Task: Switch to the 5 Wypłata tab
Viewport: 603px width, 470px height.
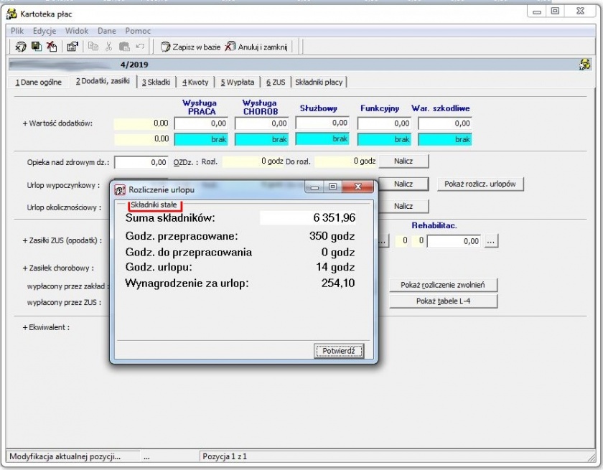Action: (x=238, y=82)
